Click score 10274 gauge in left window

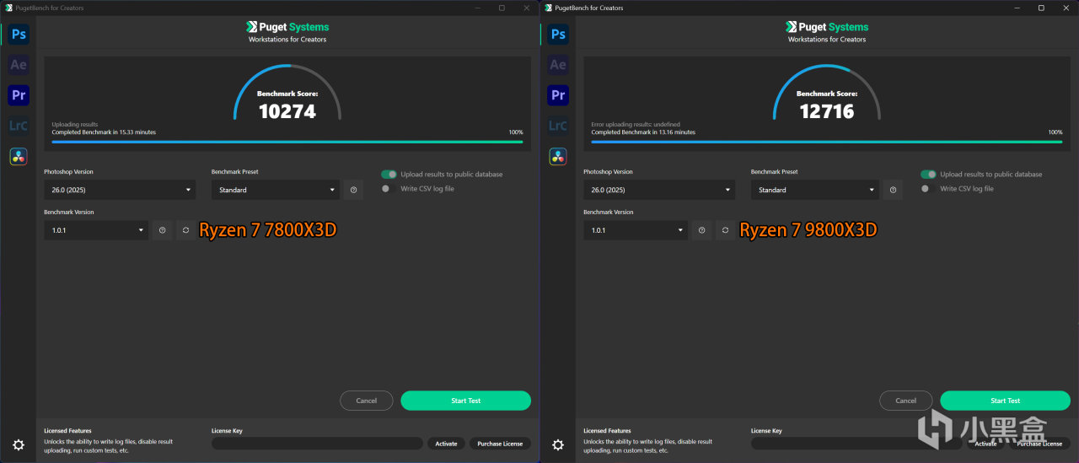(287, 94)
